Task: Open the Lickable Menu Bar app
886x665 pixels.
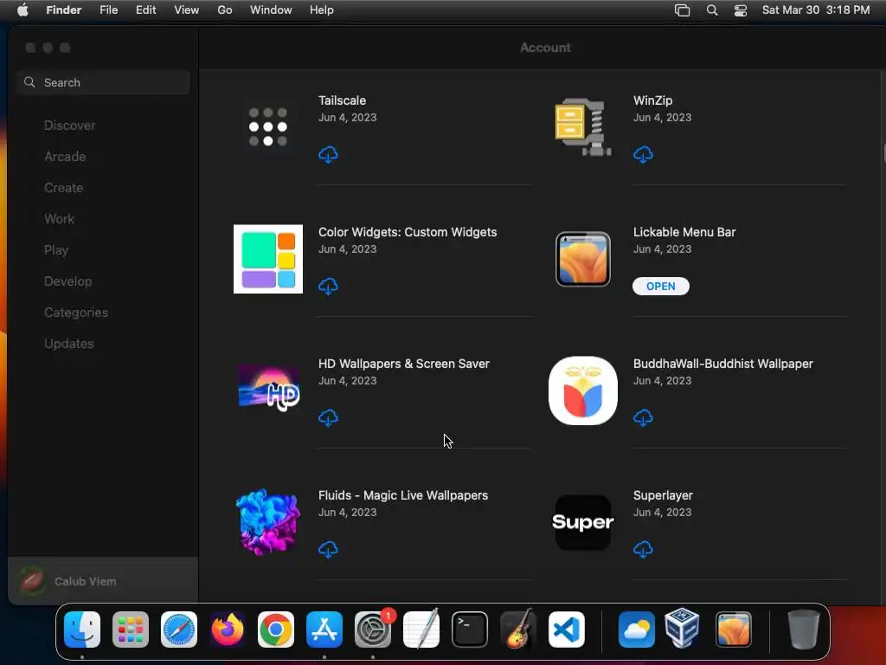Action: 660,286
